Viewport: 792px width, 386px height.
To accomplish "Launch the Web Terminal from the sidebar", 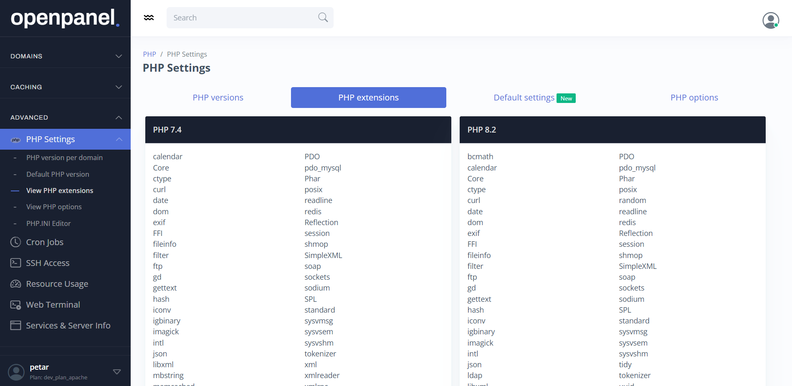I will point(53,305).
